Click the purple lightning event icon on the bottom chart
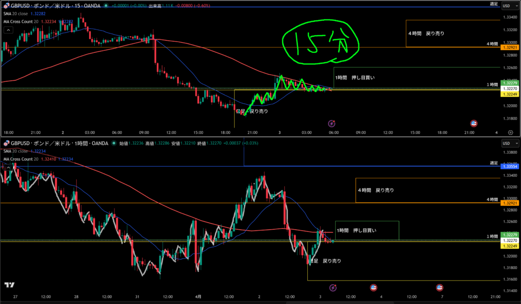 tap(333, 287)
